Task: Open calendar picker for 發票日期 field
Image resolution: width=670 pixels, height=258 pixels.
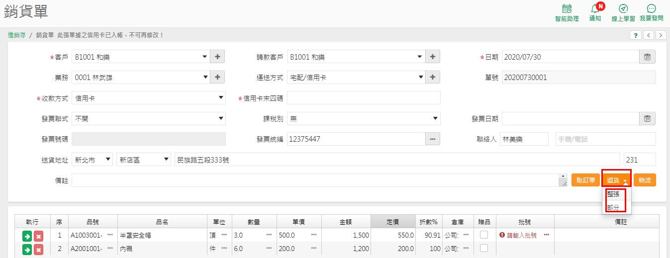Action: (x=648, y=118)
